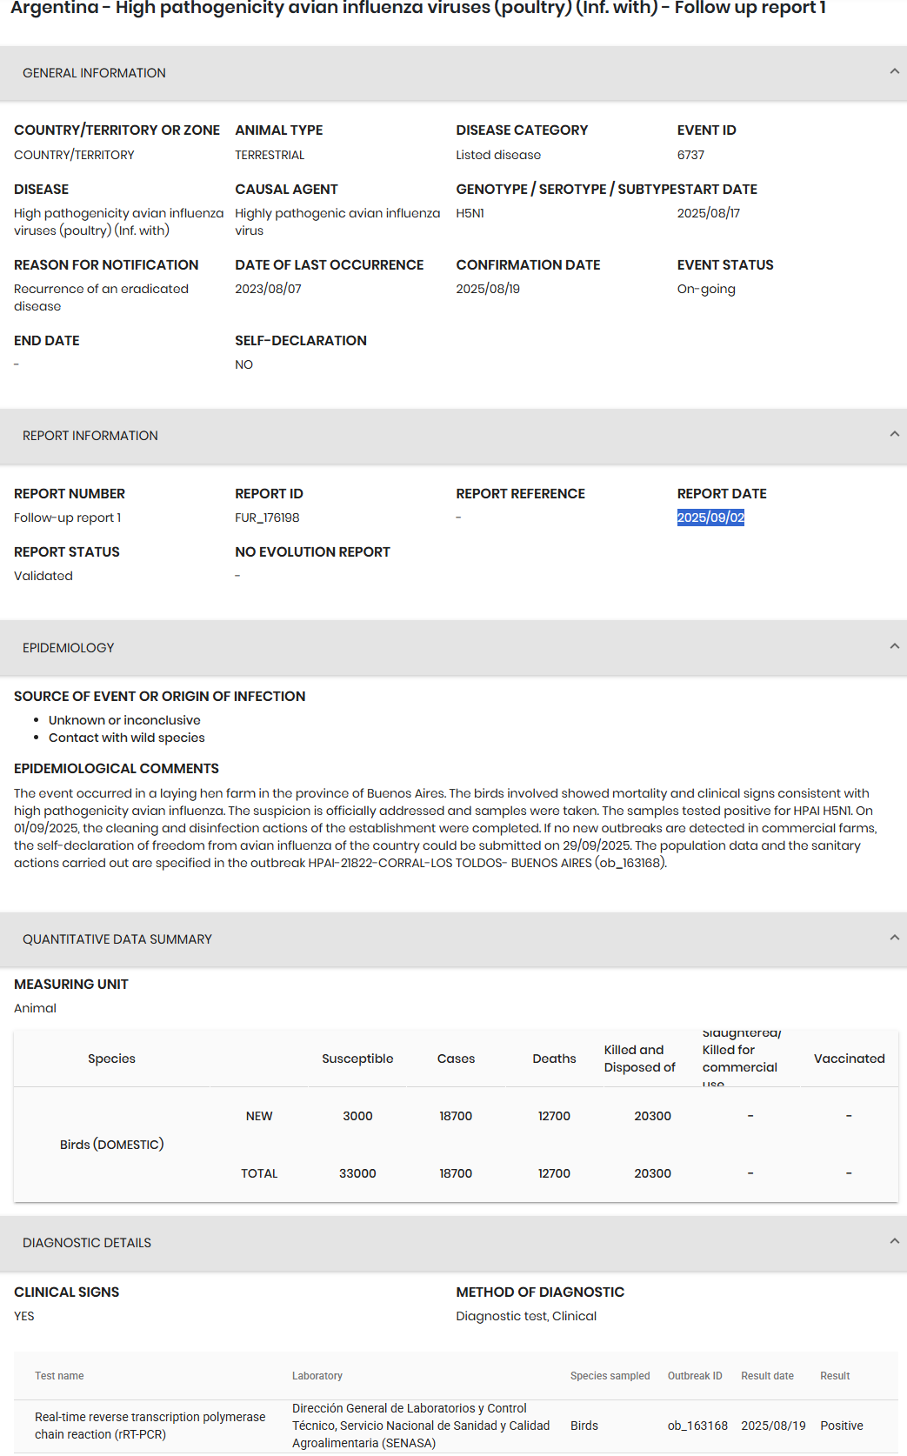Click the Species column header
Screen dimensions: 907x1456
[x=111, y=1059]
